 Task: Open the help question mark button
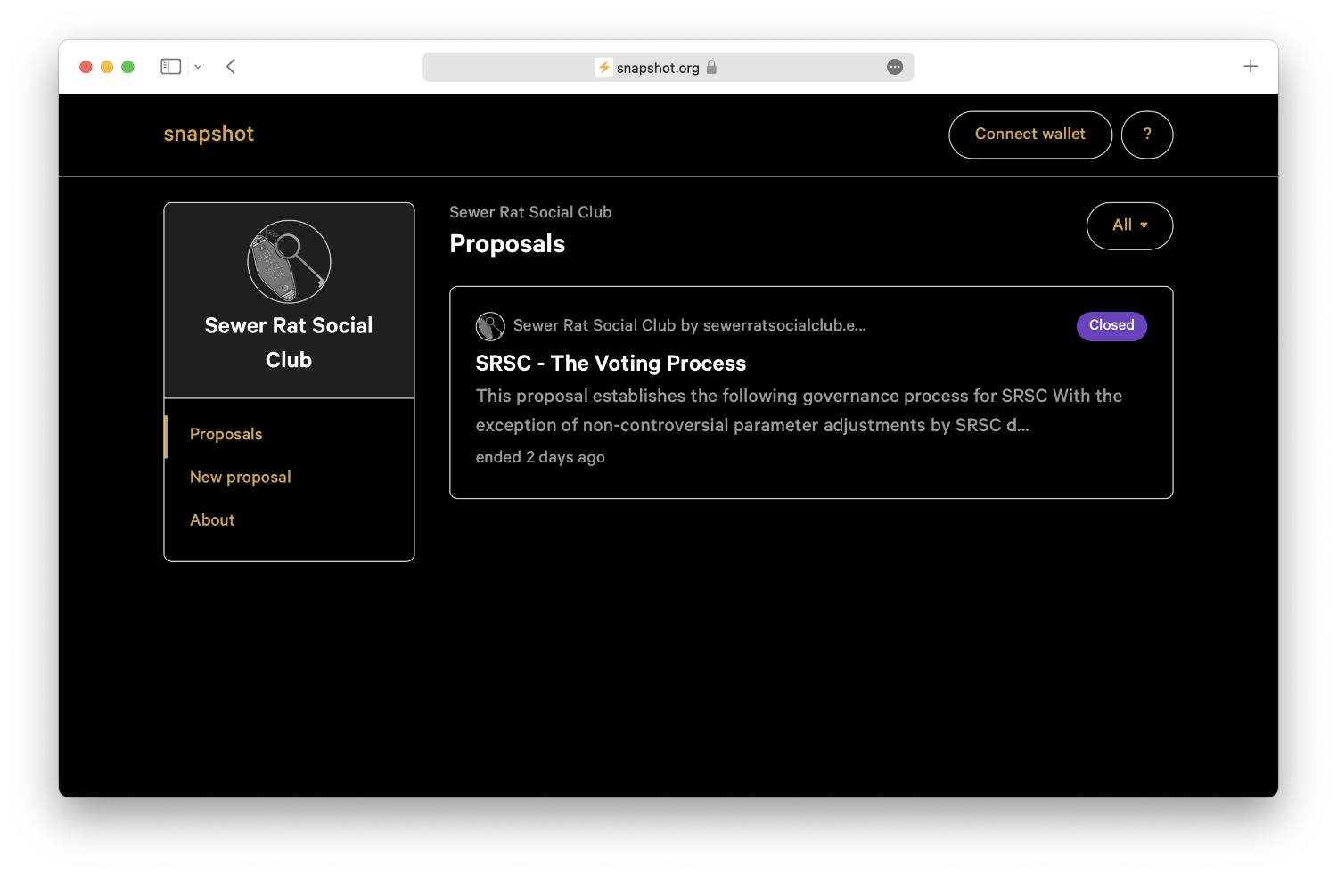1146,135
